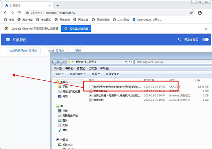
Task: Click the Chrome back arrow
Action: pyautogui.click(x=6, y=13)
